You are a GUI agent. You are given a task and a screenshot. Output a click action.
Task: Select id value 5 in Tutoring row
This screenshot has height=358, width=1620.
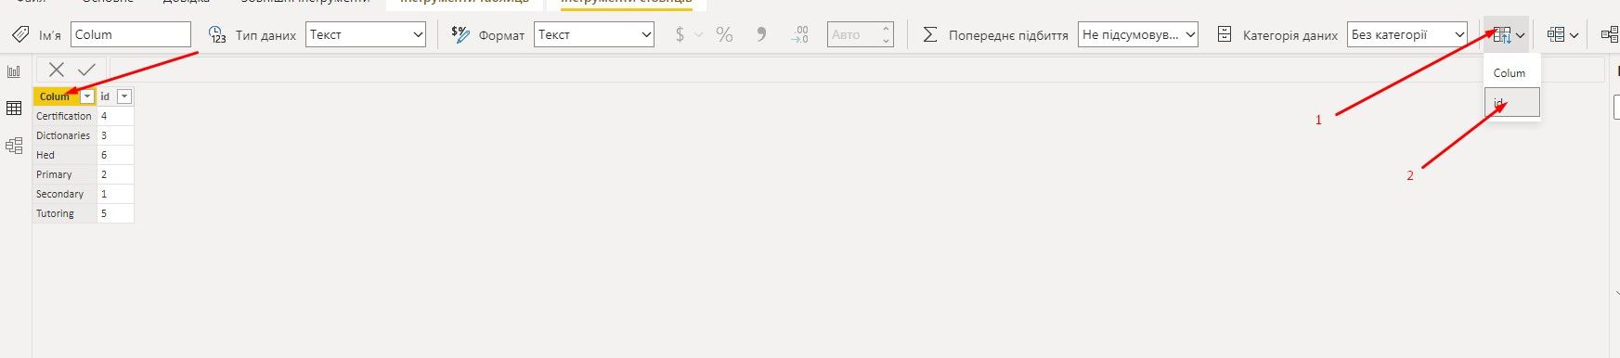click(x=115, y=213)
